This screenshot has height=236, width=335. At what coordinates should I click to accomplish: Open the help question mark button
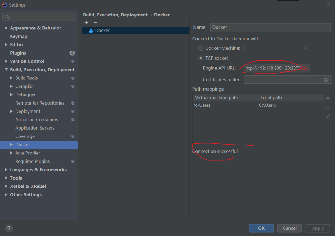pos(9,228)
